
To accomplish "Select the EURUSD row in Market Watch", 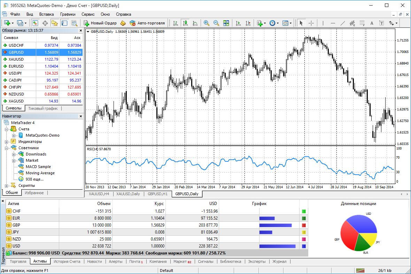I will point(16,66).
